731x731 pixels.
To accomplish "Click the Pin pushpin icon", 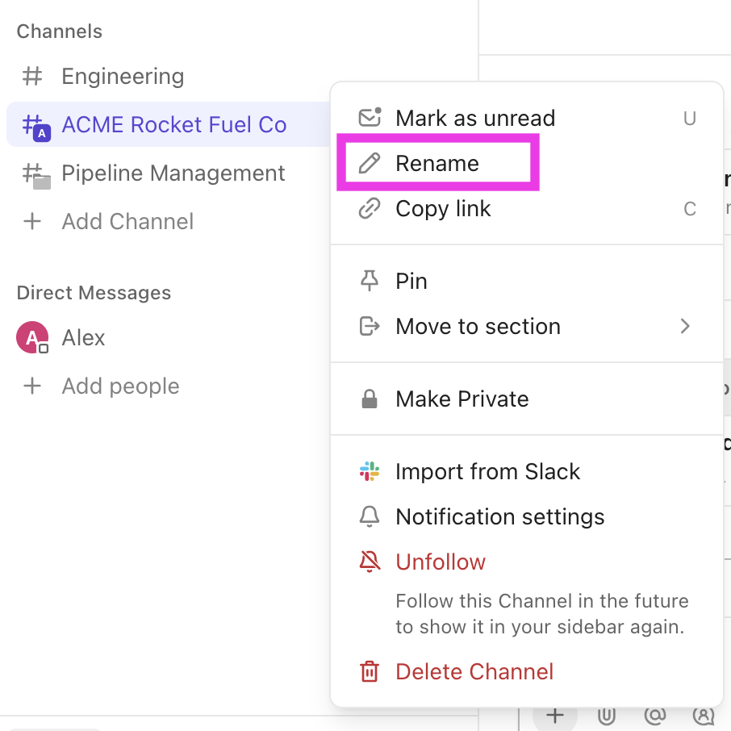I will (370, 281).
